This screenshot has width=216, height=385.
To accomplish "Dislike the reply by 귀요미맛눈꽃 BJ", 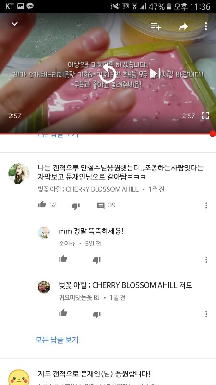I will click(x=97, y=315).
